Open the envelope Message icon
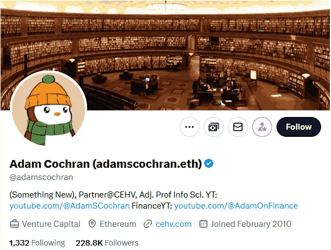Screen dimensions: 331x250 pos(238,127)
